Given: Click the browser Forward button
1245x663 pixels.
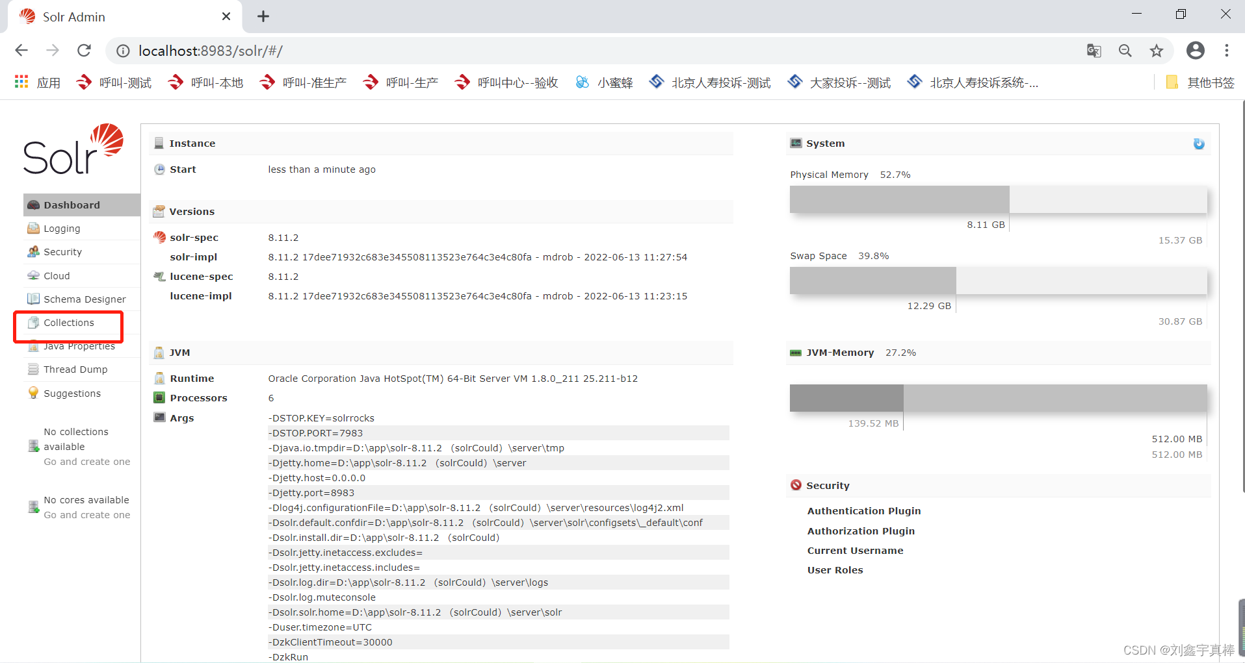Looking at the screenshot, I should (53, 51).
